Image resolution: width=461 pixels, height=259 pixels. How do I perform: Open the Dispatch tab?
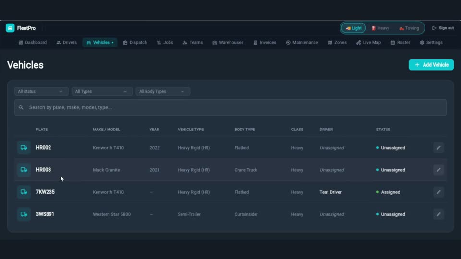point(135,43)
